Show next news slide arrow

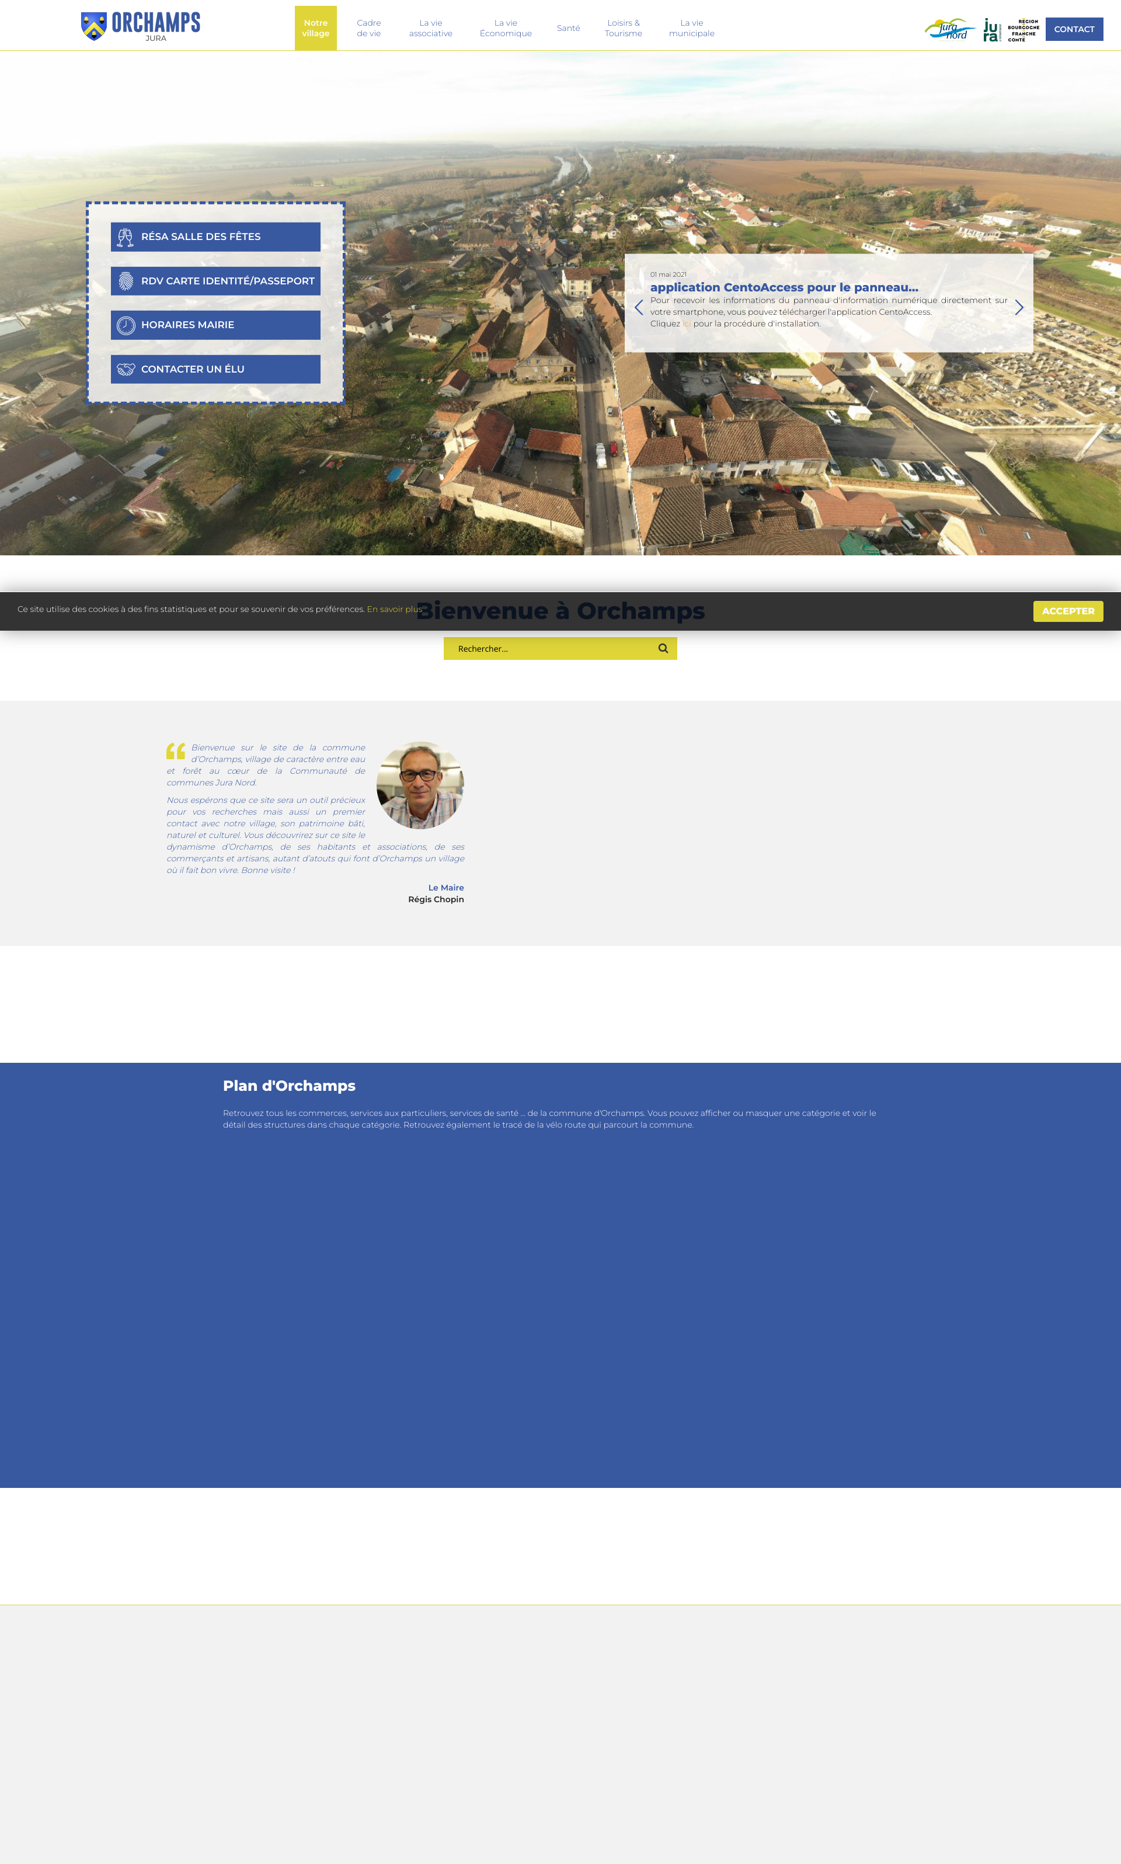pos(1019,307)
